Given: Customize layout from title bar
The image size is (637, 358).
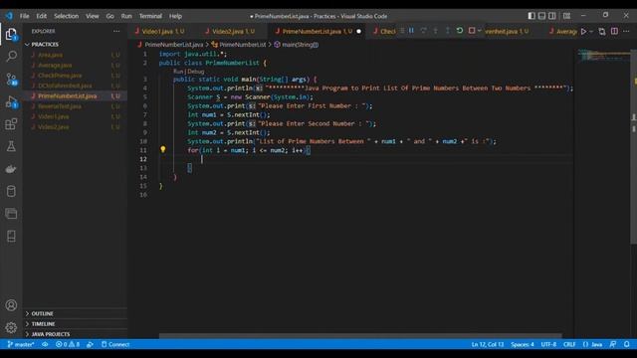Looking at the screenshot, I should coord(566,16).
